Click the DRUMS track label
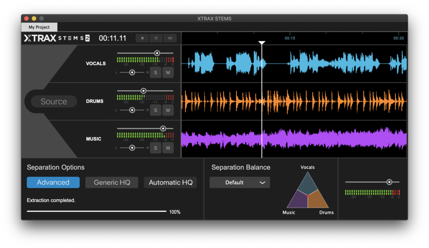The height and width of the screenshot is (248, 429). 95,101
